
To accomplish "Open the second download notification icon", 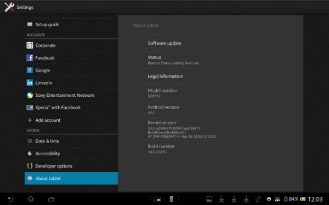I will coord(234,199).
